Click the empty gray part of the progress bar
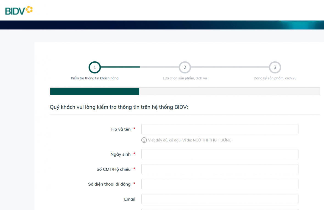Image resolution: width=324 pixels, height=210 pixels. click(229, 91)
